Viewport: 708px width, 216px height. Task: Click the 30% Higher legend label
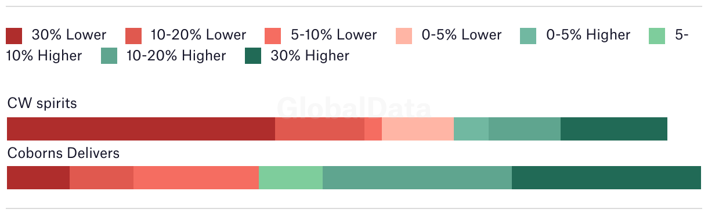(x=310, y=56)
